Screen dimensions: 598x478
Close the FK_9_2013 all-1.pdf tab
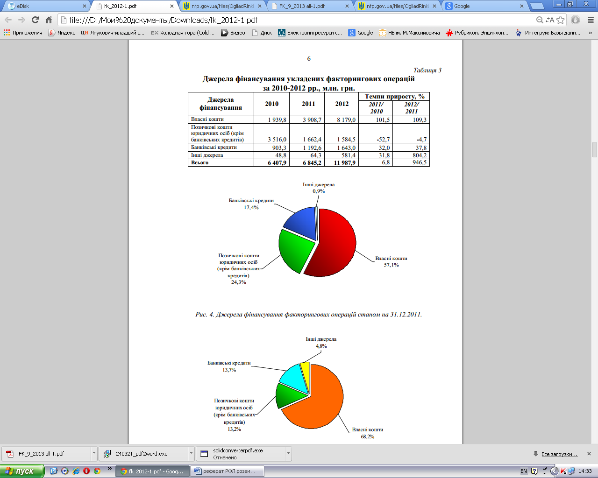(x=347, y=6)
